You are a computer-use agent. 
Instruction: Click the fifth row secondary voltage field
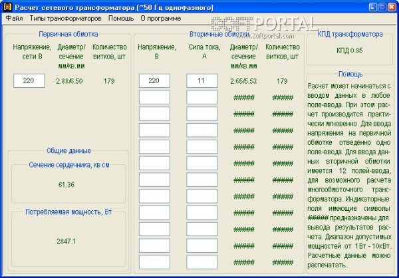click(154, 146)
